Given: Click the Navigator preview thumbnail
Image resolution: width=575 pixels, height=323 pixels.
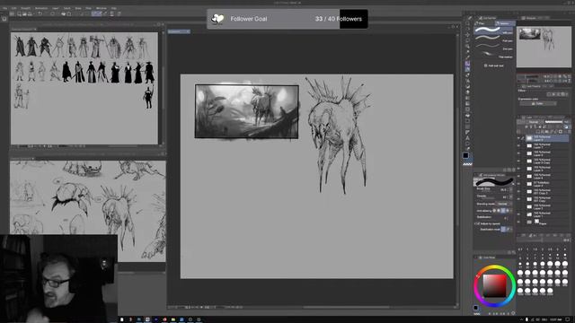Looking at the screenshot, I should 544,47.
